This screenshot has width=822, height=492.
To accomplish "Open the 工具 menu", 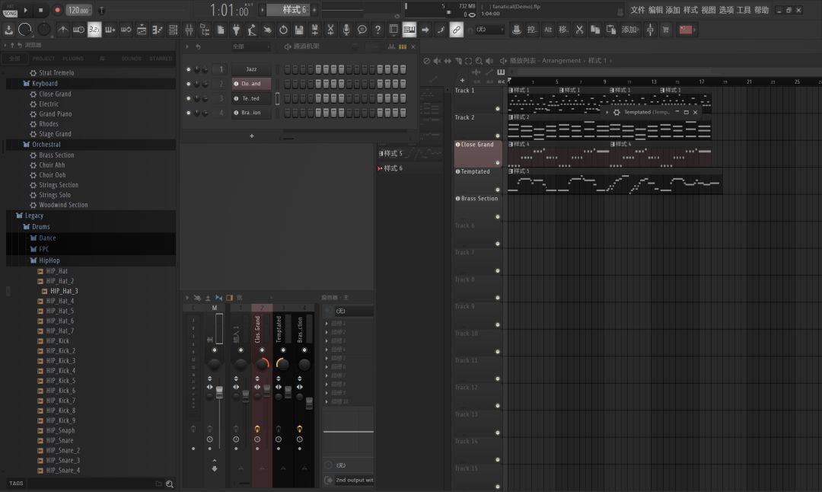I will pos(744,10).
